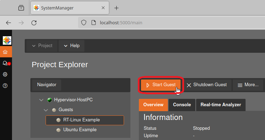Click the Project Explorer heading
265x140 pixels.
60,65
